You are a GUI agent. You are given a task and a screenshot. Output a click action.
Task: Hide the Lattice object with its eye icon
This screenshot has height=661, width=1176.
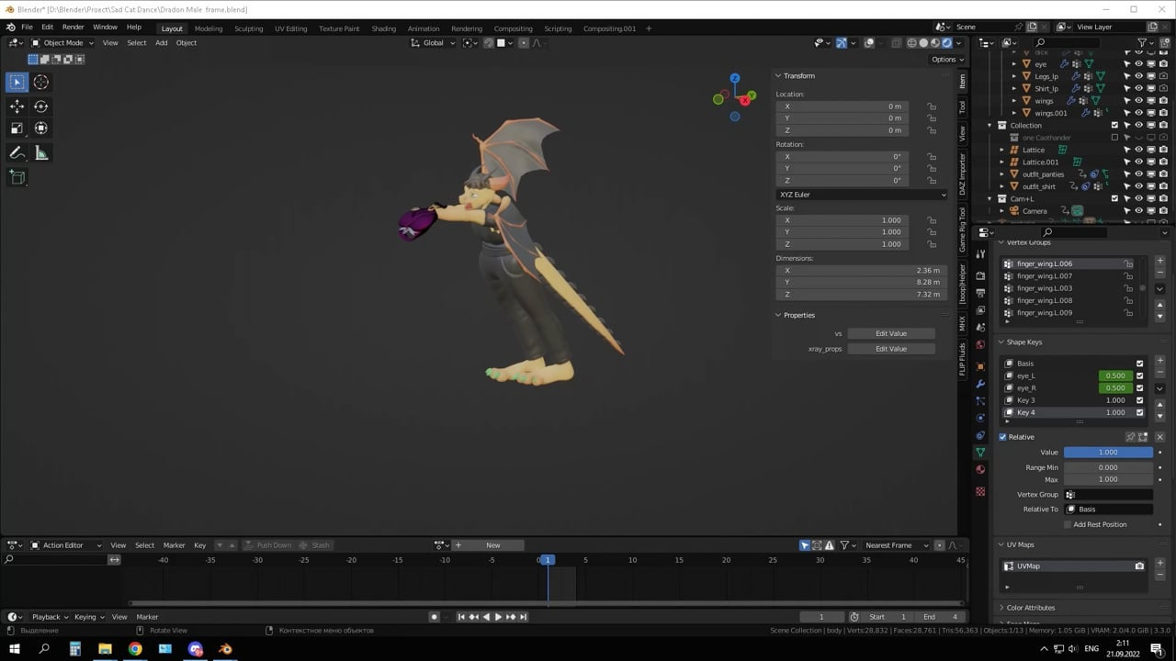(1138, 150)
